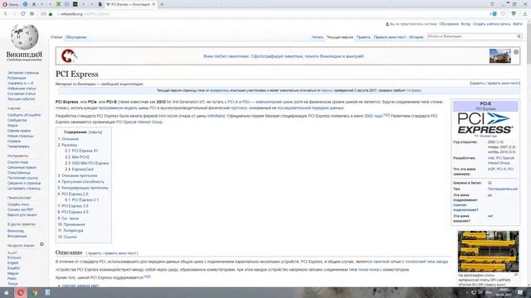531x298 pixels.
Task: Click the browser back arrow
Action: pos(6,14)
